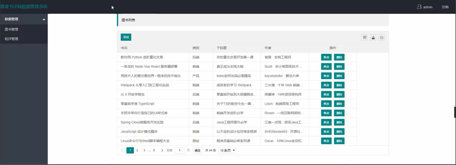This screenshot has width=456, height=165.
Task: Click 删除 for JavaScript 设计模式精讲
Action: coord(339,132)
